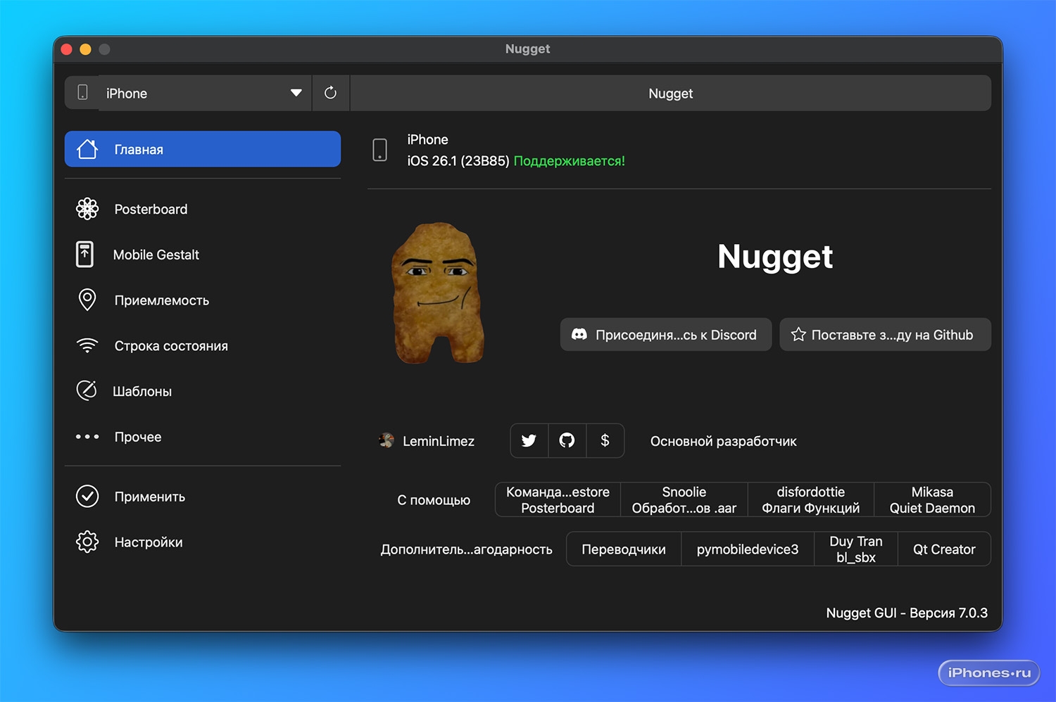Click the iOS 26.1 (23B85) version text

(x=458, y=161)
